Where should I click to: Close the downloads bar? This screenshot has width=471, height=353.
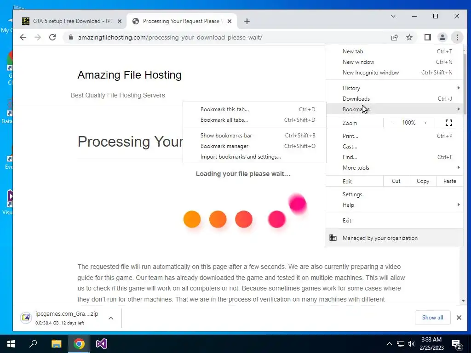click(459, 318)
